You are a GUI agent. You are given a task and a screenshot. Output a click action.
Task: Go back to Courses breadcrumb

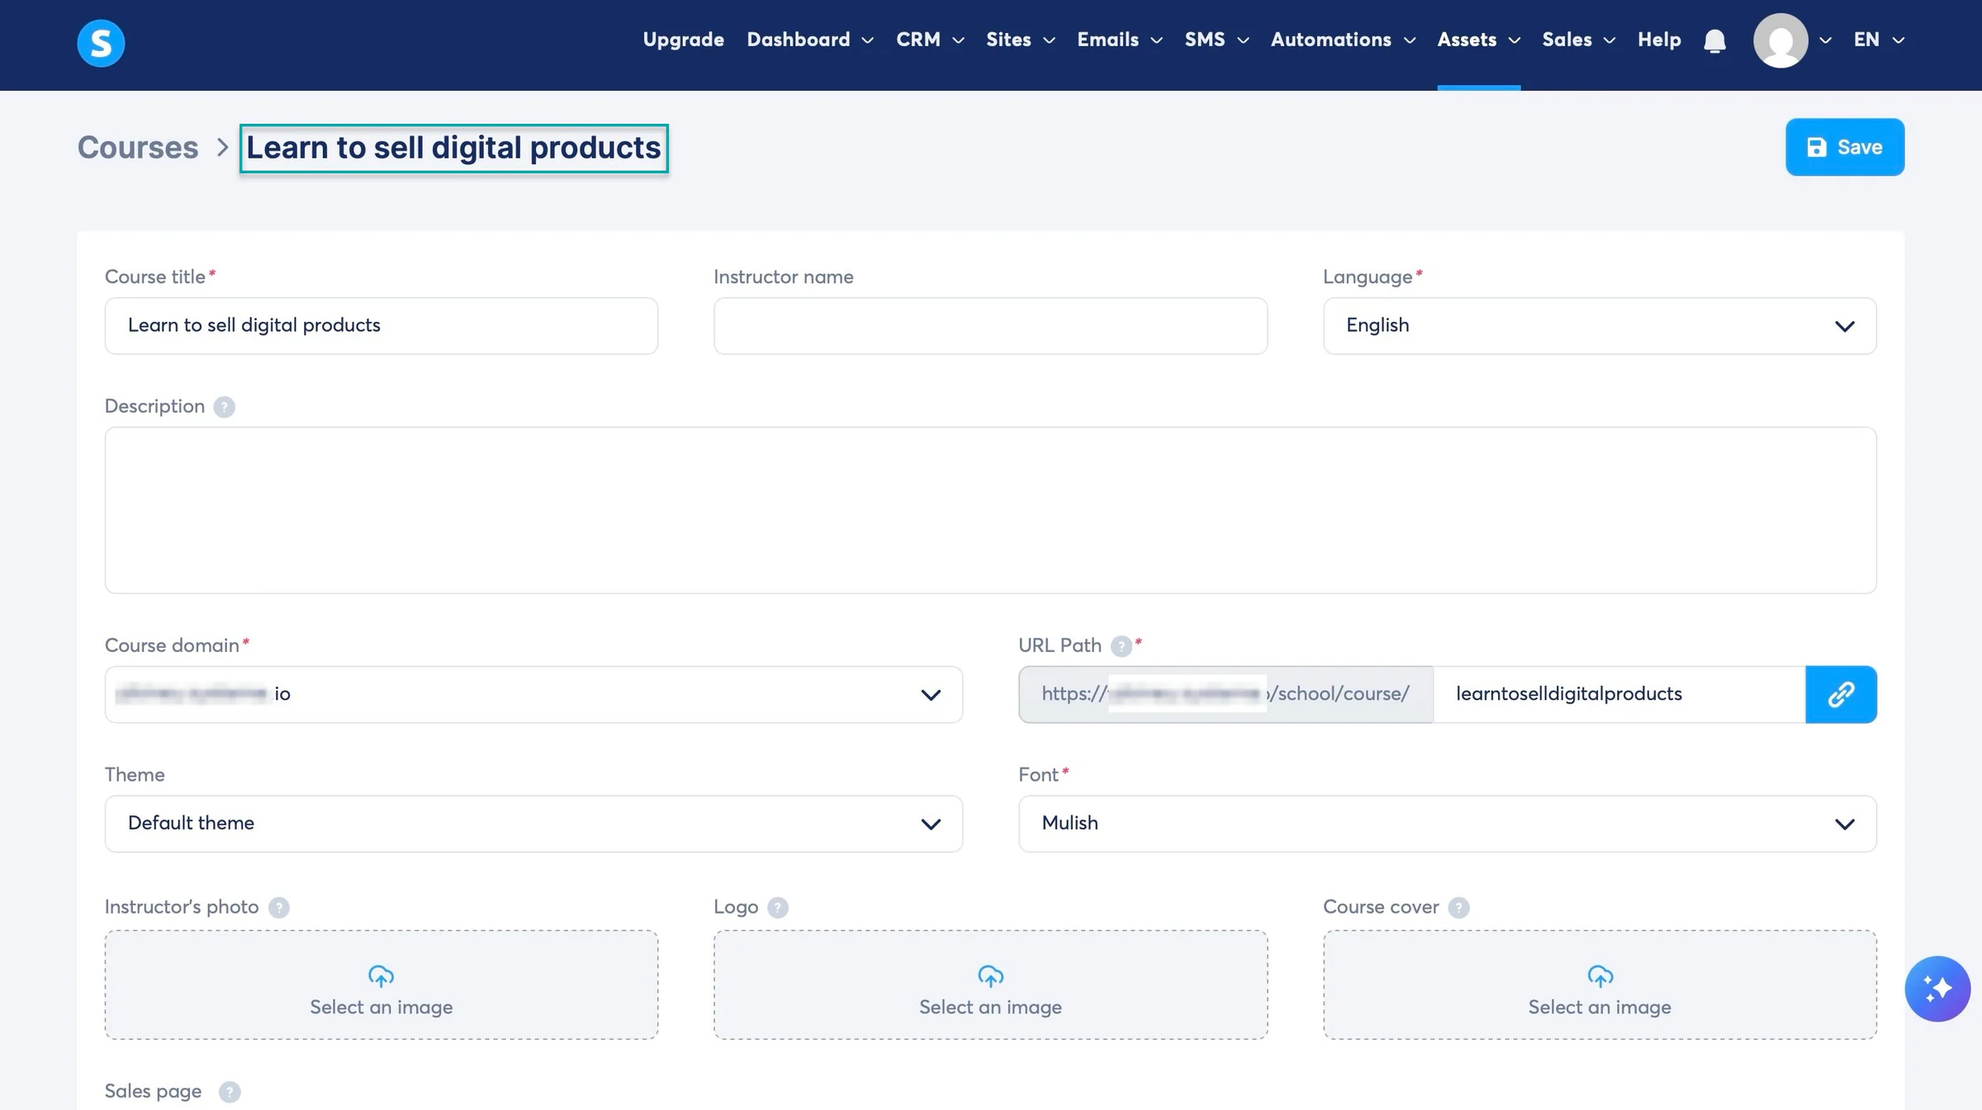pyautogui.click(x=138, y=148)
